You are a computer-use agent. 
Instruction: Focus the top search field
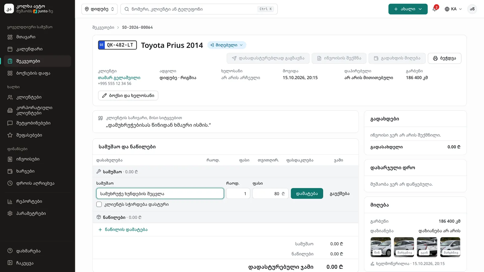point(199,9)
